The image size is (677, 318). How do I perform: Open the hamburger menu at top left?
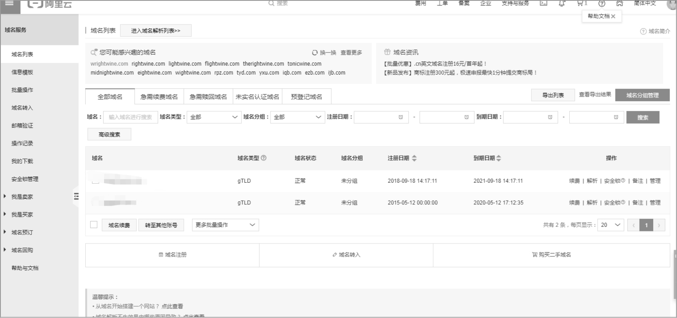pos(9,3)
